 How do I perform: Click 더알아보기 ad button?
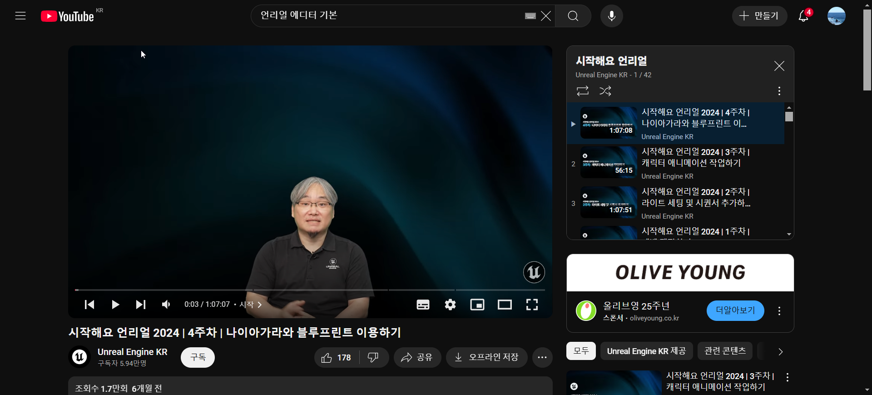point(735,310)
